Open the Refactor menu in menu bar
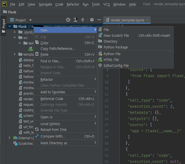Image resolution: width=185 pixels, height=164 pixels. 73,4
